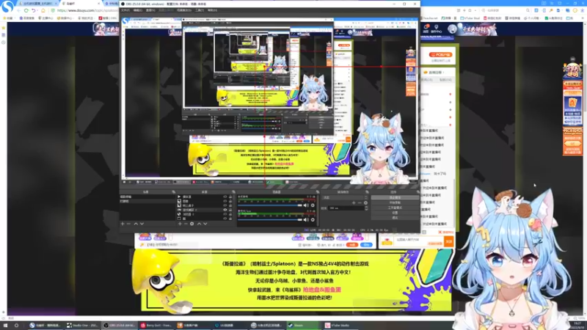This screenshot has height=330, width=587.
Task: Open the Windows Start menu
Action: click(x=5, y=325)
